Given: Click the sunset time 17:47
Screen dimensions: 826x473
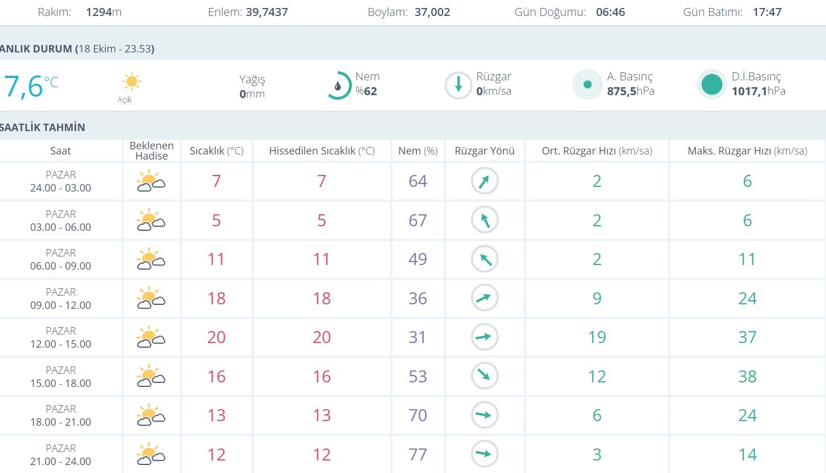Looking at the screenshot, I should pos(767,12).
